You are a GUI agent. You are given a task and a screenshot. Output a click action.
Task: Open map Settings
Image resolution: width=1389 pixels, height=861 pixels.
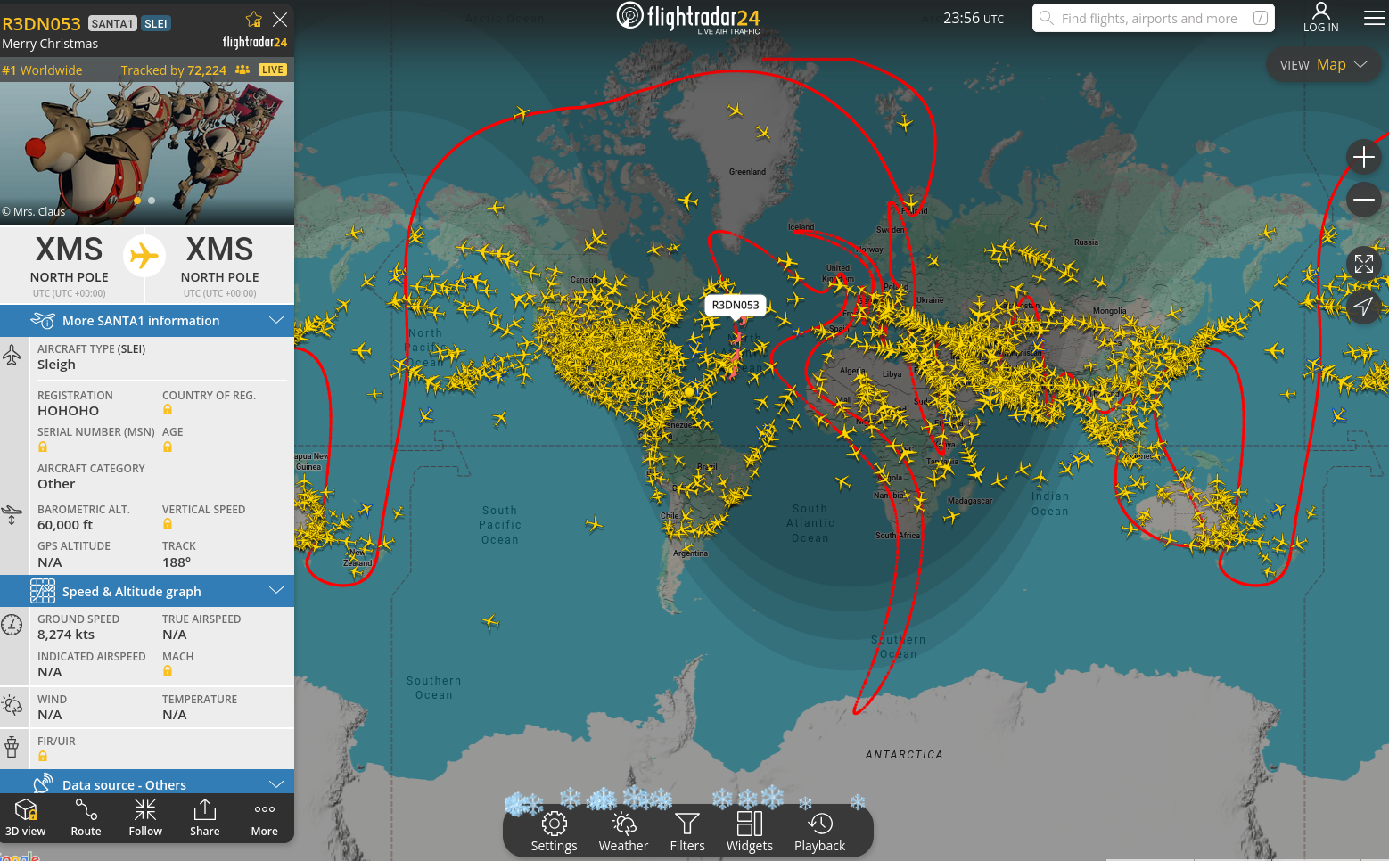pos(554,832)
